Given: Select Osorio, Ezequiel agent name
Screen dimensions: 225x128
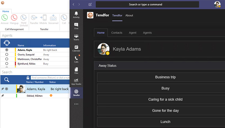Looking at the screenshot, I should [26, 55].
